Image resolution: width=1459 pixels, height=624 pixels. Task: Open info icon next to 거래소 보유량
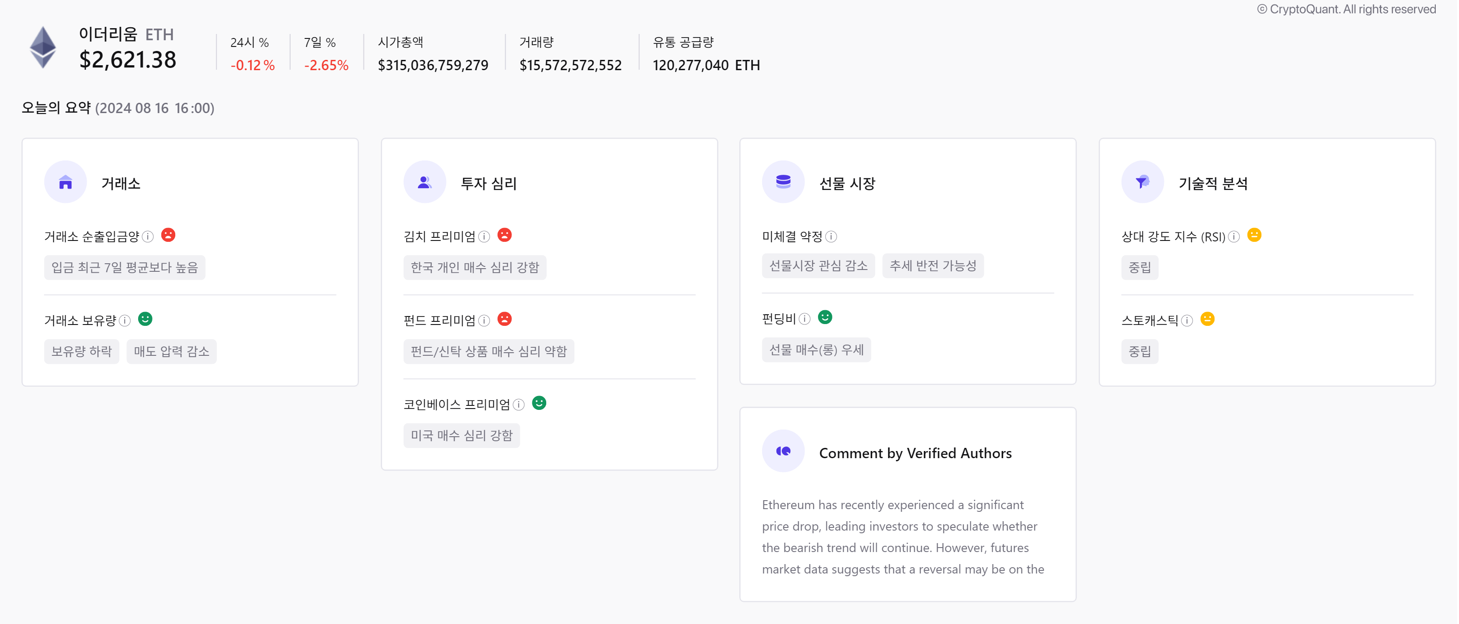click(125, 320)
